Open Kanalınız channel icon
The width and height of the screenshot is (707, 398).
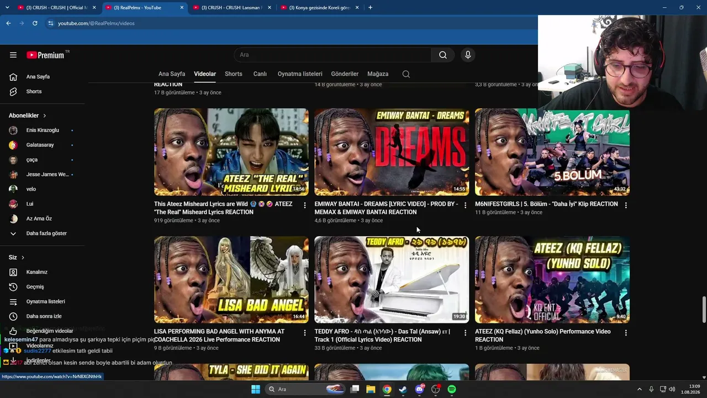point(13,272)
